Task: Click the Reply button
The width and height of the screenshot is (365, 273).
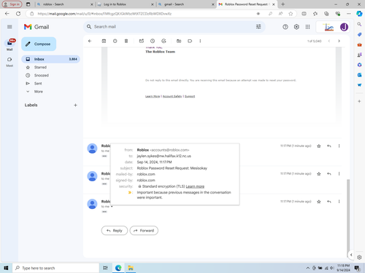Action: 115,231
